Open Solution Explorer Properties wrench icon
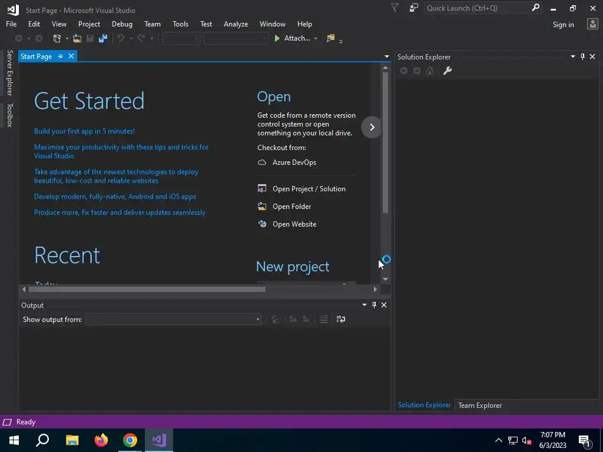 [448, 71]
